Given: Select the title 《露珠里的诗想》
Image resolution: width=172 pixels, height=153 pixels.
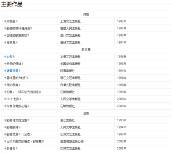Looking at the screenshot, I should pos(16,78).
